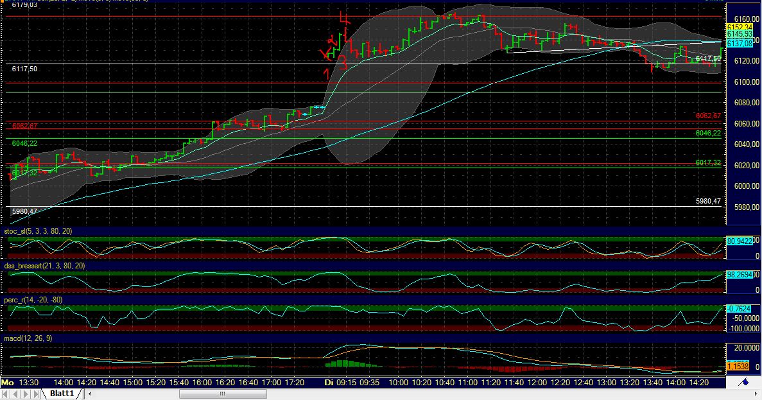Click the right scroll arrow bottom right

(x=756, y=394)
